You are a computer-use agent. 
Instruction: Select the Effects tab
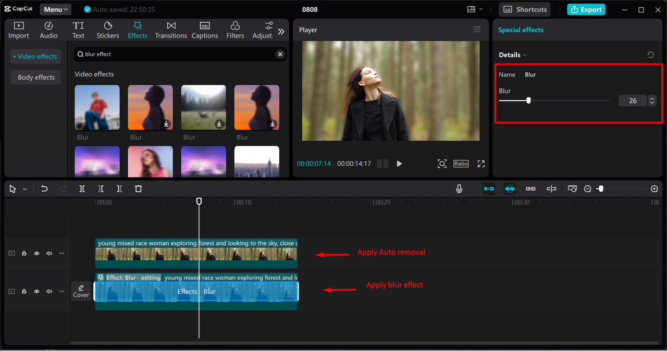tap(138, 30)
